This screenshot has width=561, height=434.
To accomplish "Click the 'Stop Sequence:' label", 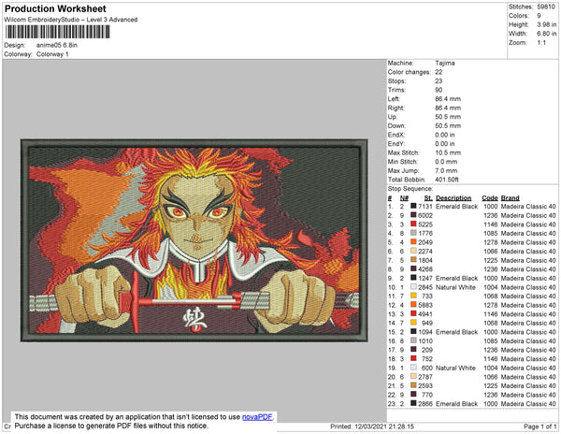I will (410, 189).
